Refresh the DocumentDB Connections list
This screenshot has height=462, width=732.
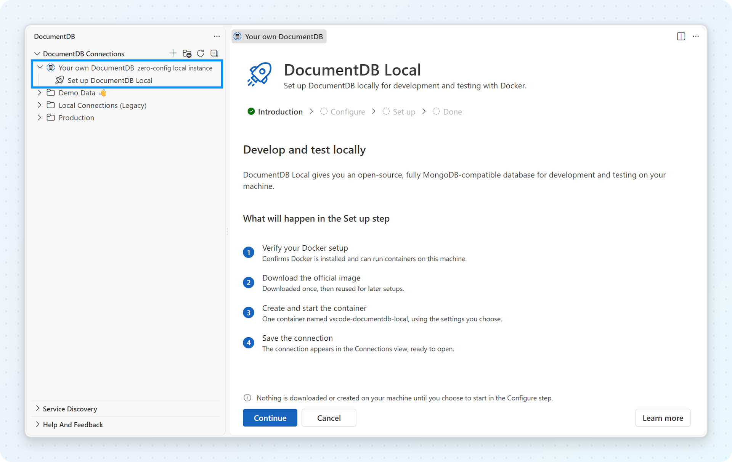click(x=201, y=53)
